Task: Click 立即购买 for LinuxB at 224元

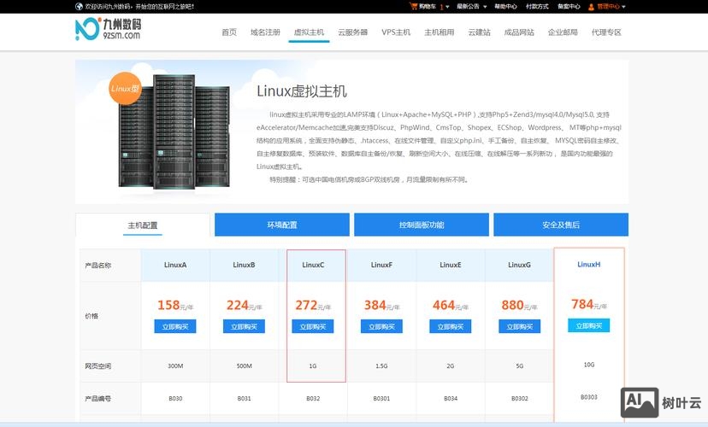Action: click(x=244, y=326)
